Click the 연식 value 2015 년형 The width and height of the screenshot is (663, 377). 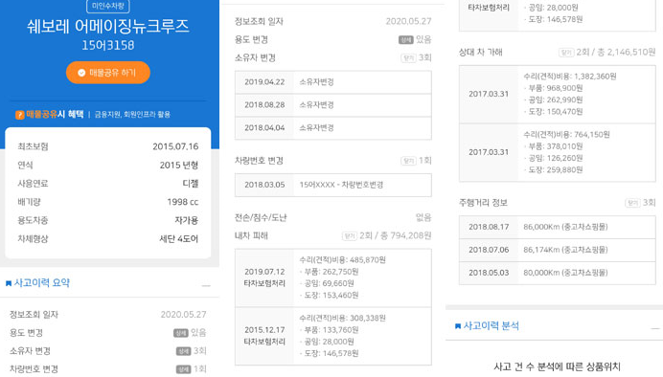tap(179, 166)
